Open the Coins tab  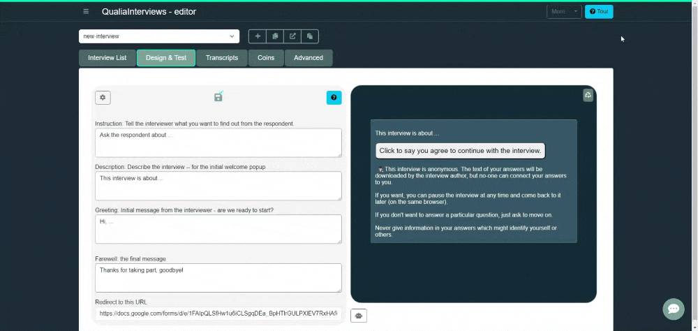point(266,58)
